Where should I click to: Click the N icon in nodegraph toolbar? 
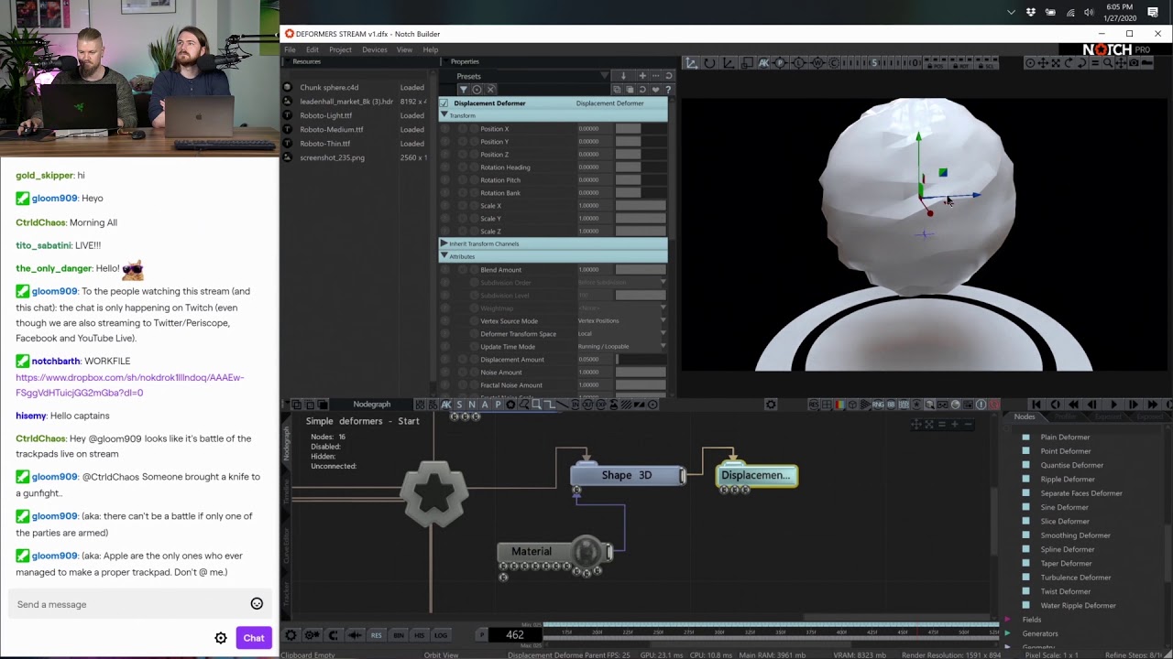(472, 405)
